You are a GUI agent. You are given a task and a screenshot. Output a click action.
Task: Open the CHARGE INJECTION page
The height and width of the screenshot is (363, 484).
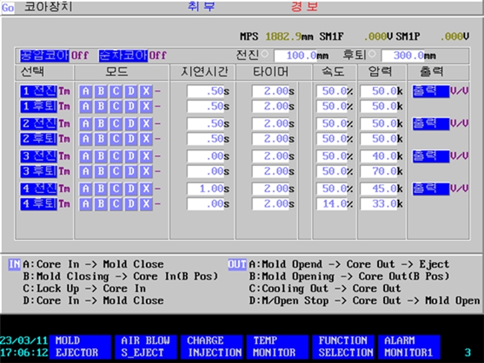click(x=214, y=346)
